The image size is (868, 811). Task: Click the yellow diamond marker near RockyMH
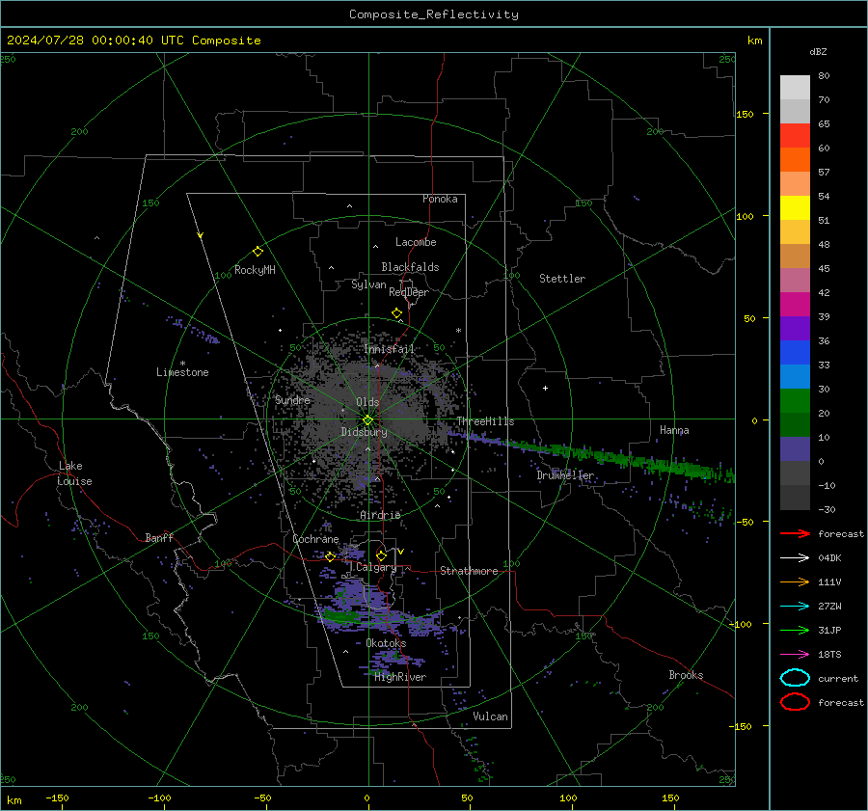258,252
